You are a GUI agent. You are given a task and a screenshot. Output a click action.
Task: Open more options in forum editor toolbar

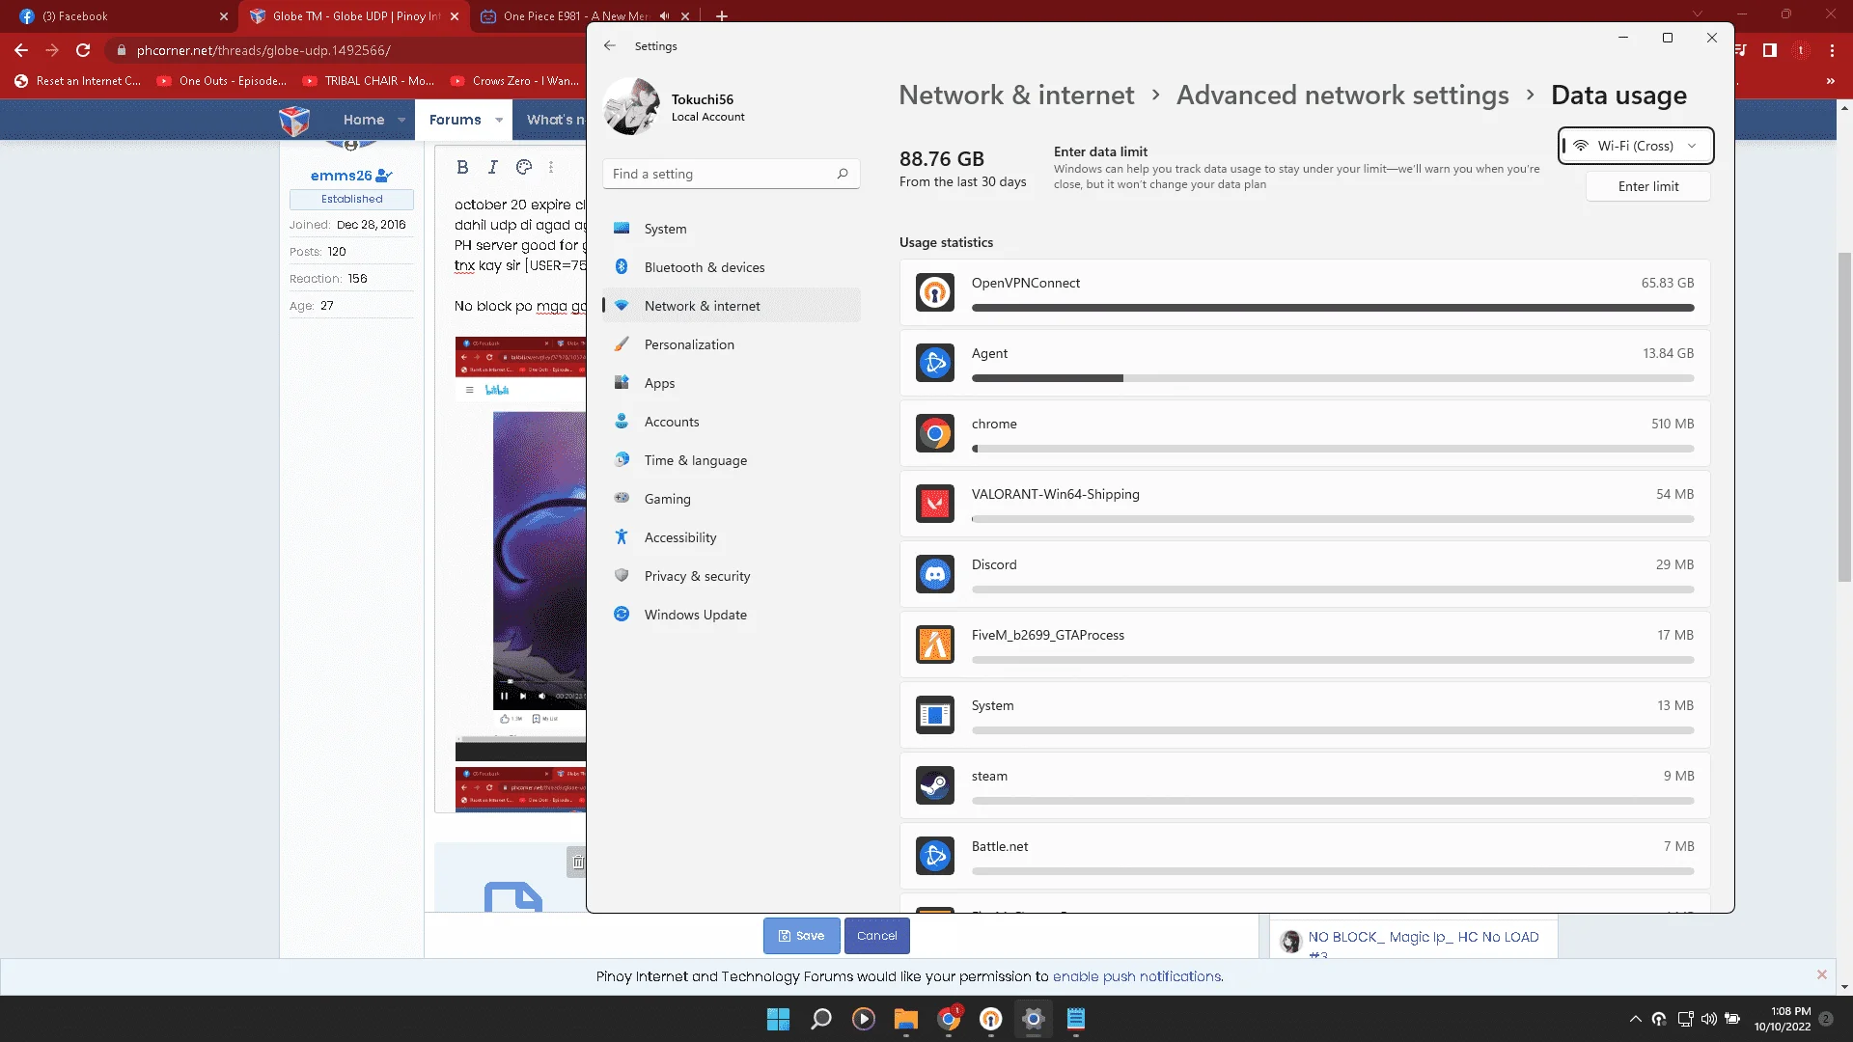551,167
